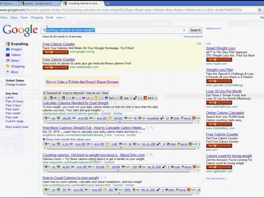Click horizontal scrollbar under weightloss.about.com result data
Screen dimensions: 264x198
122,148
